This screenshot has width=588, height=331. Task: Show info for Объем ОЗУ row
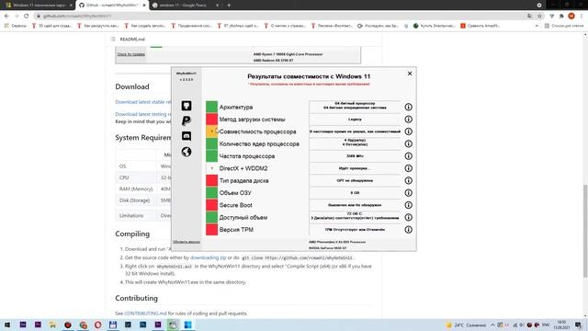click(x=408, y=193)
